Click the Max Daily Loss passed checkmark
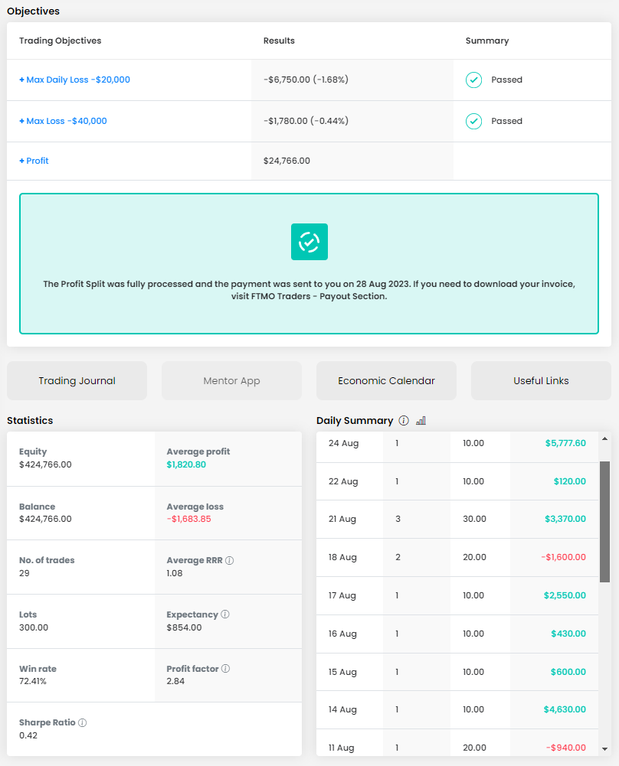The width and height of the screenshot is (619, 766). tap(473, 80)
